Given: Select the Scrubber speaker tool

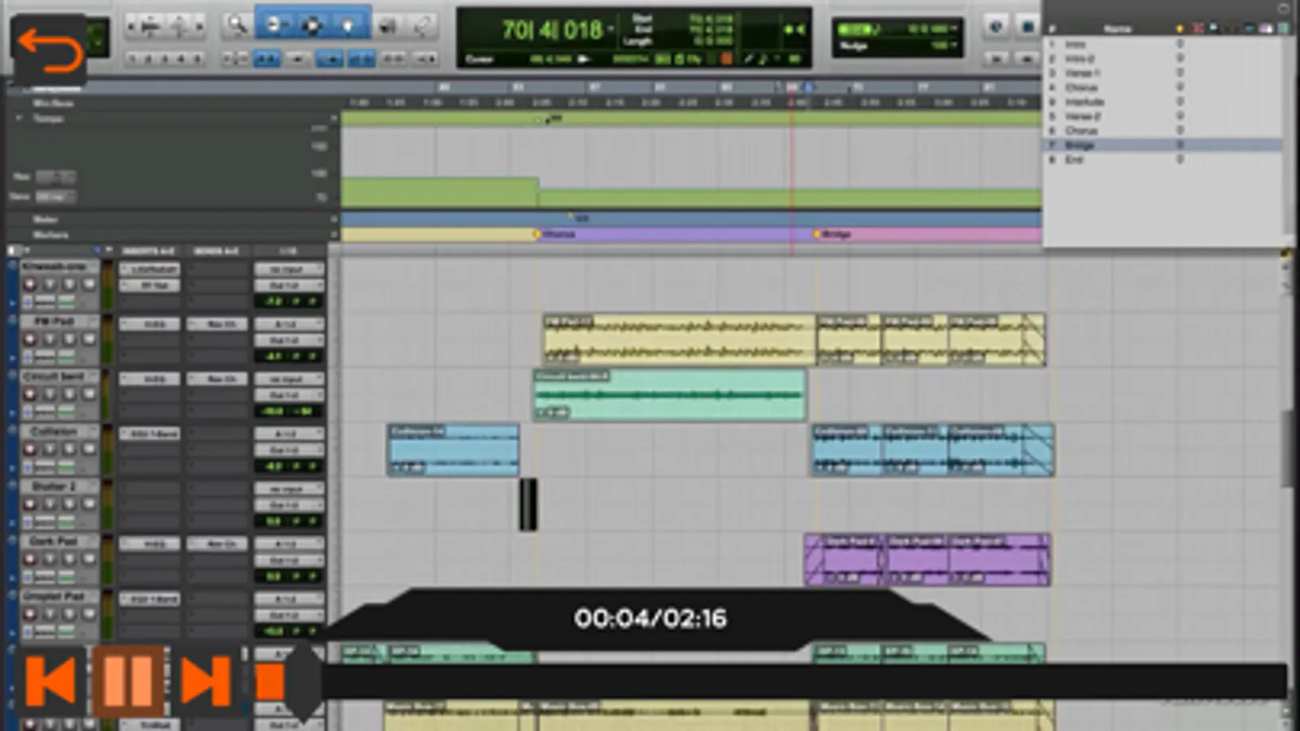Looking at the screenshot, I should point(387,25).
